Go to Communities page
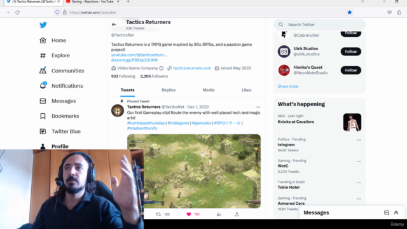The image size is (407, 229). click(62, 71)
